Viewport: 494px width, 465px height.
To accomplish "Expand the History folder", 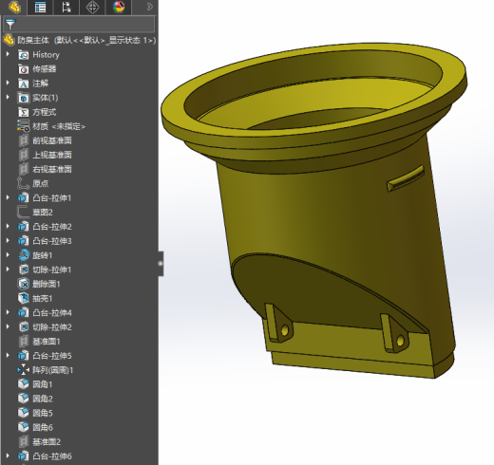I will click(8, 54).
